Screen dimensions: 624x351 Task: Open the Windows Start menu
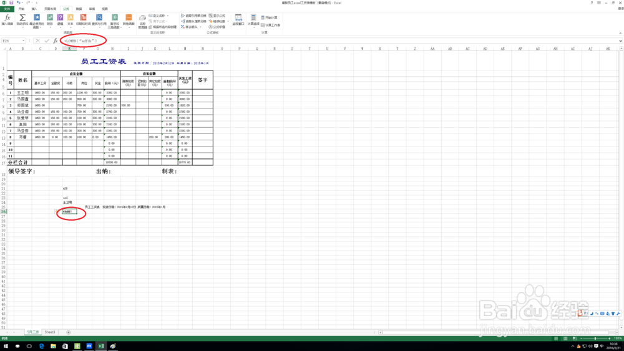click(6, 346)
